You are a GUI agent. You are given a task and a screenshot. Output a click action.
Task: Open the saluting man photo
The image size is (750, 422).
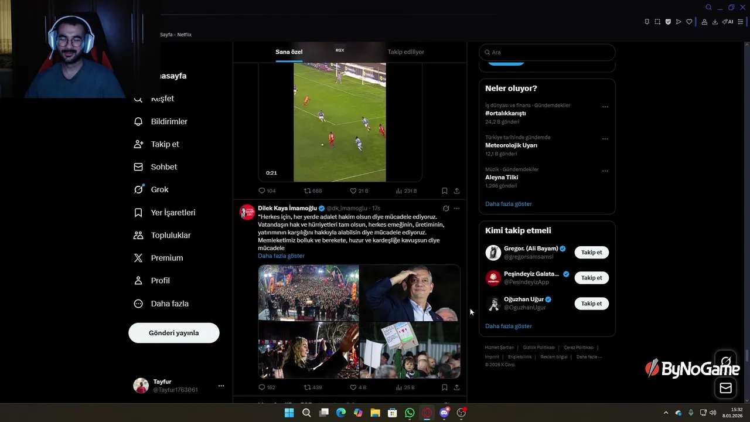click(x=410, y=293)
